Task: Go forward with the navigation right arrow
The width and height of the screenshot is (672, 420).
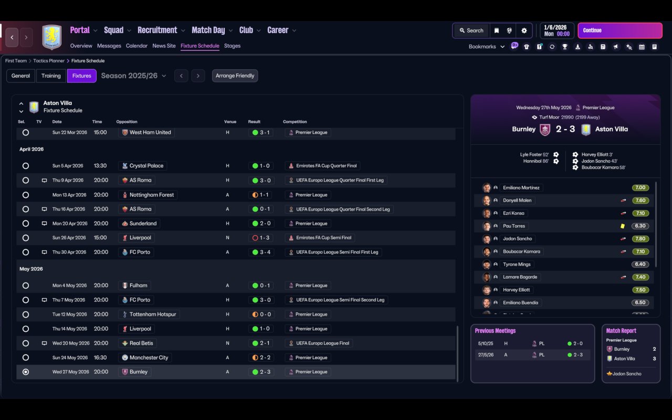Action: coord(26,37)
